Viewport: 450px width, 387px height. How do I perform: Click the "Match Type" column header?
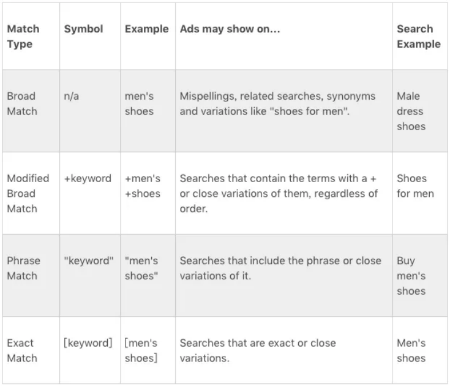click(23, 37)
